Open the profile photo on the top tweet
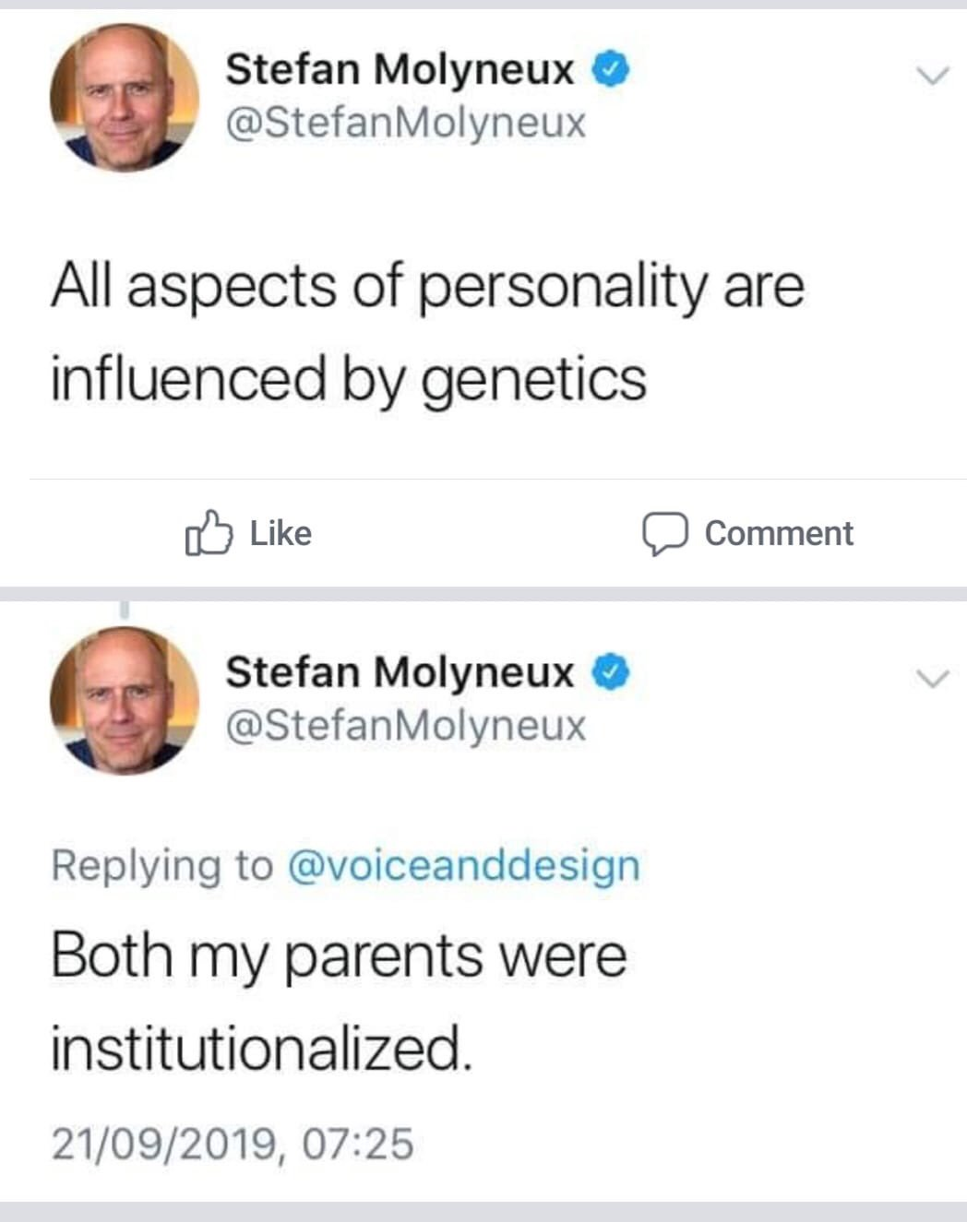 coord(124,98)
